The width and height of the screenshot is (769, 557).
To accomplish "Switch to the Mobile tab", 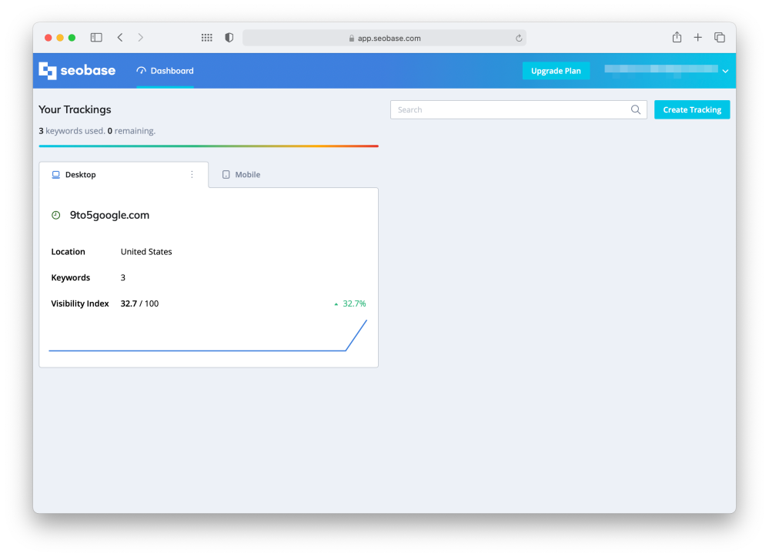I will (241, 175).
